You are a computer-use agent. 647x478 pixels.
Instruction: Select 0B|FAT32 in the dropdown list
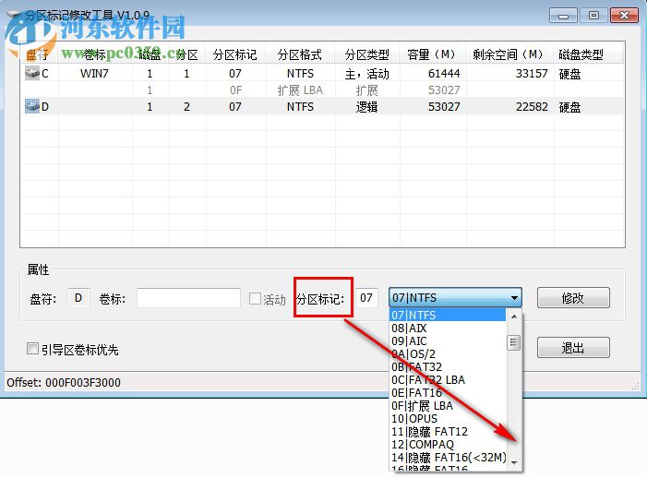point(448,366)
